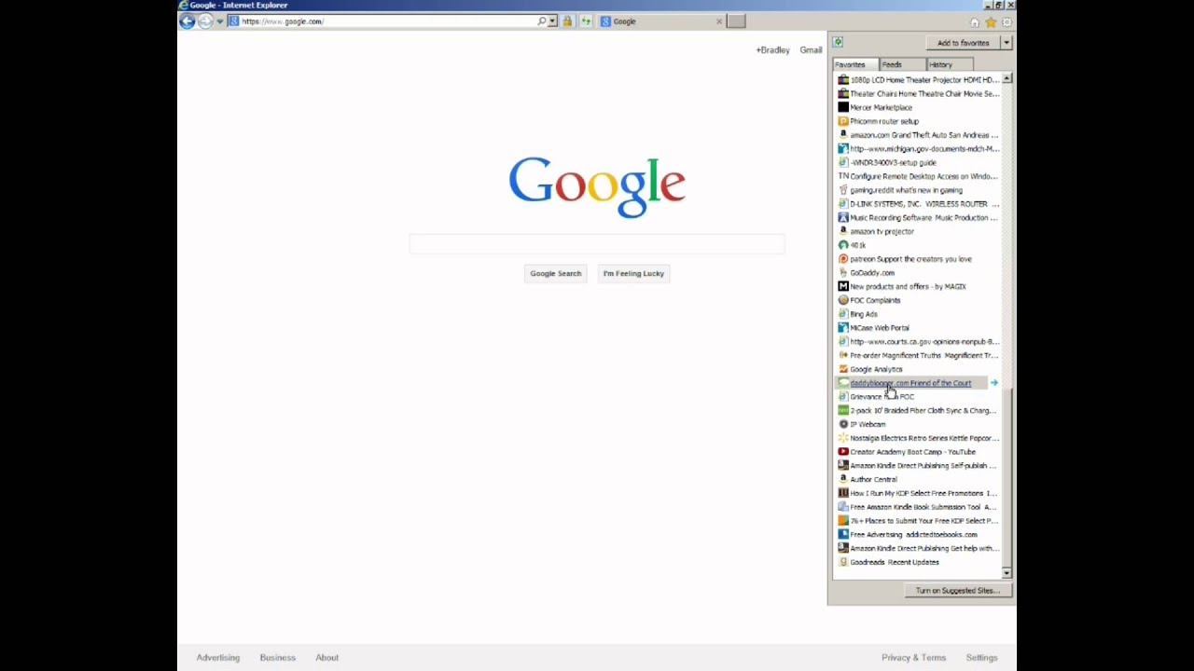The width and height of the screenshot is (1194, 671).
Task: Pin the Favorites Center with the green icon
Action: (838, 42)
